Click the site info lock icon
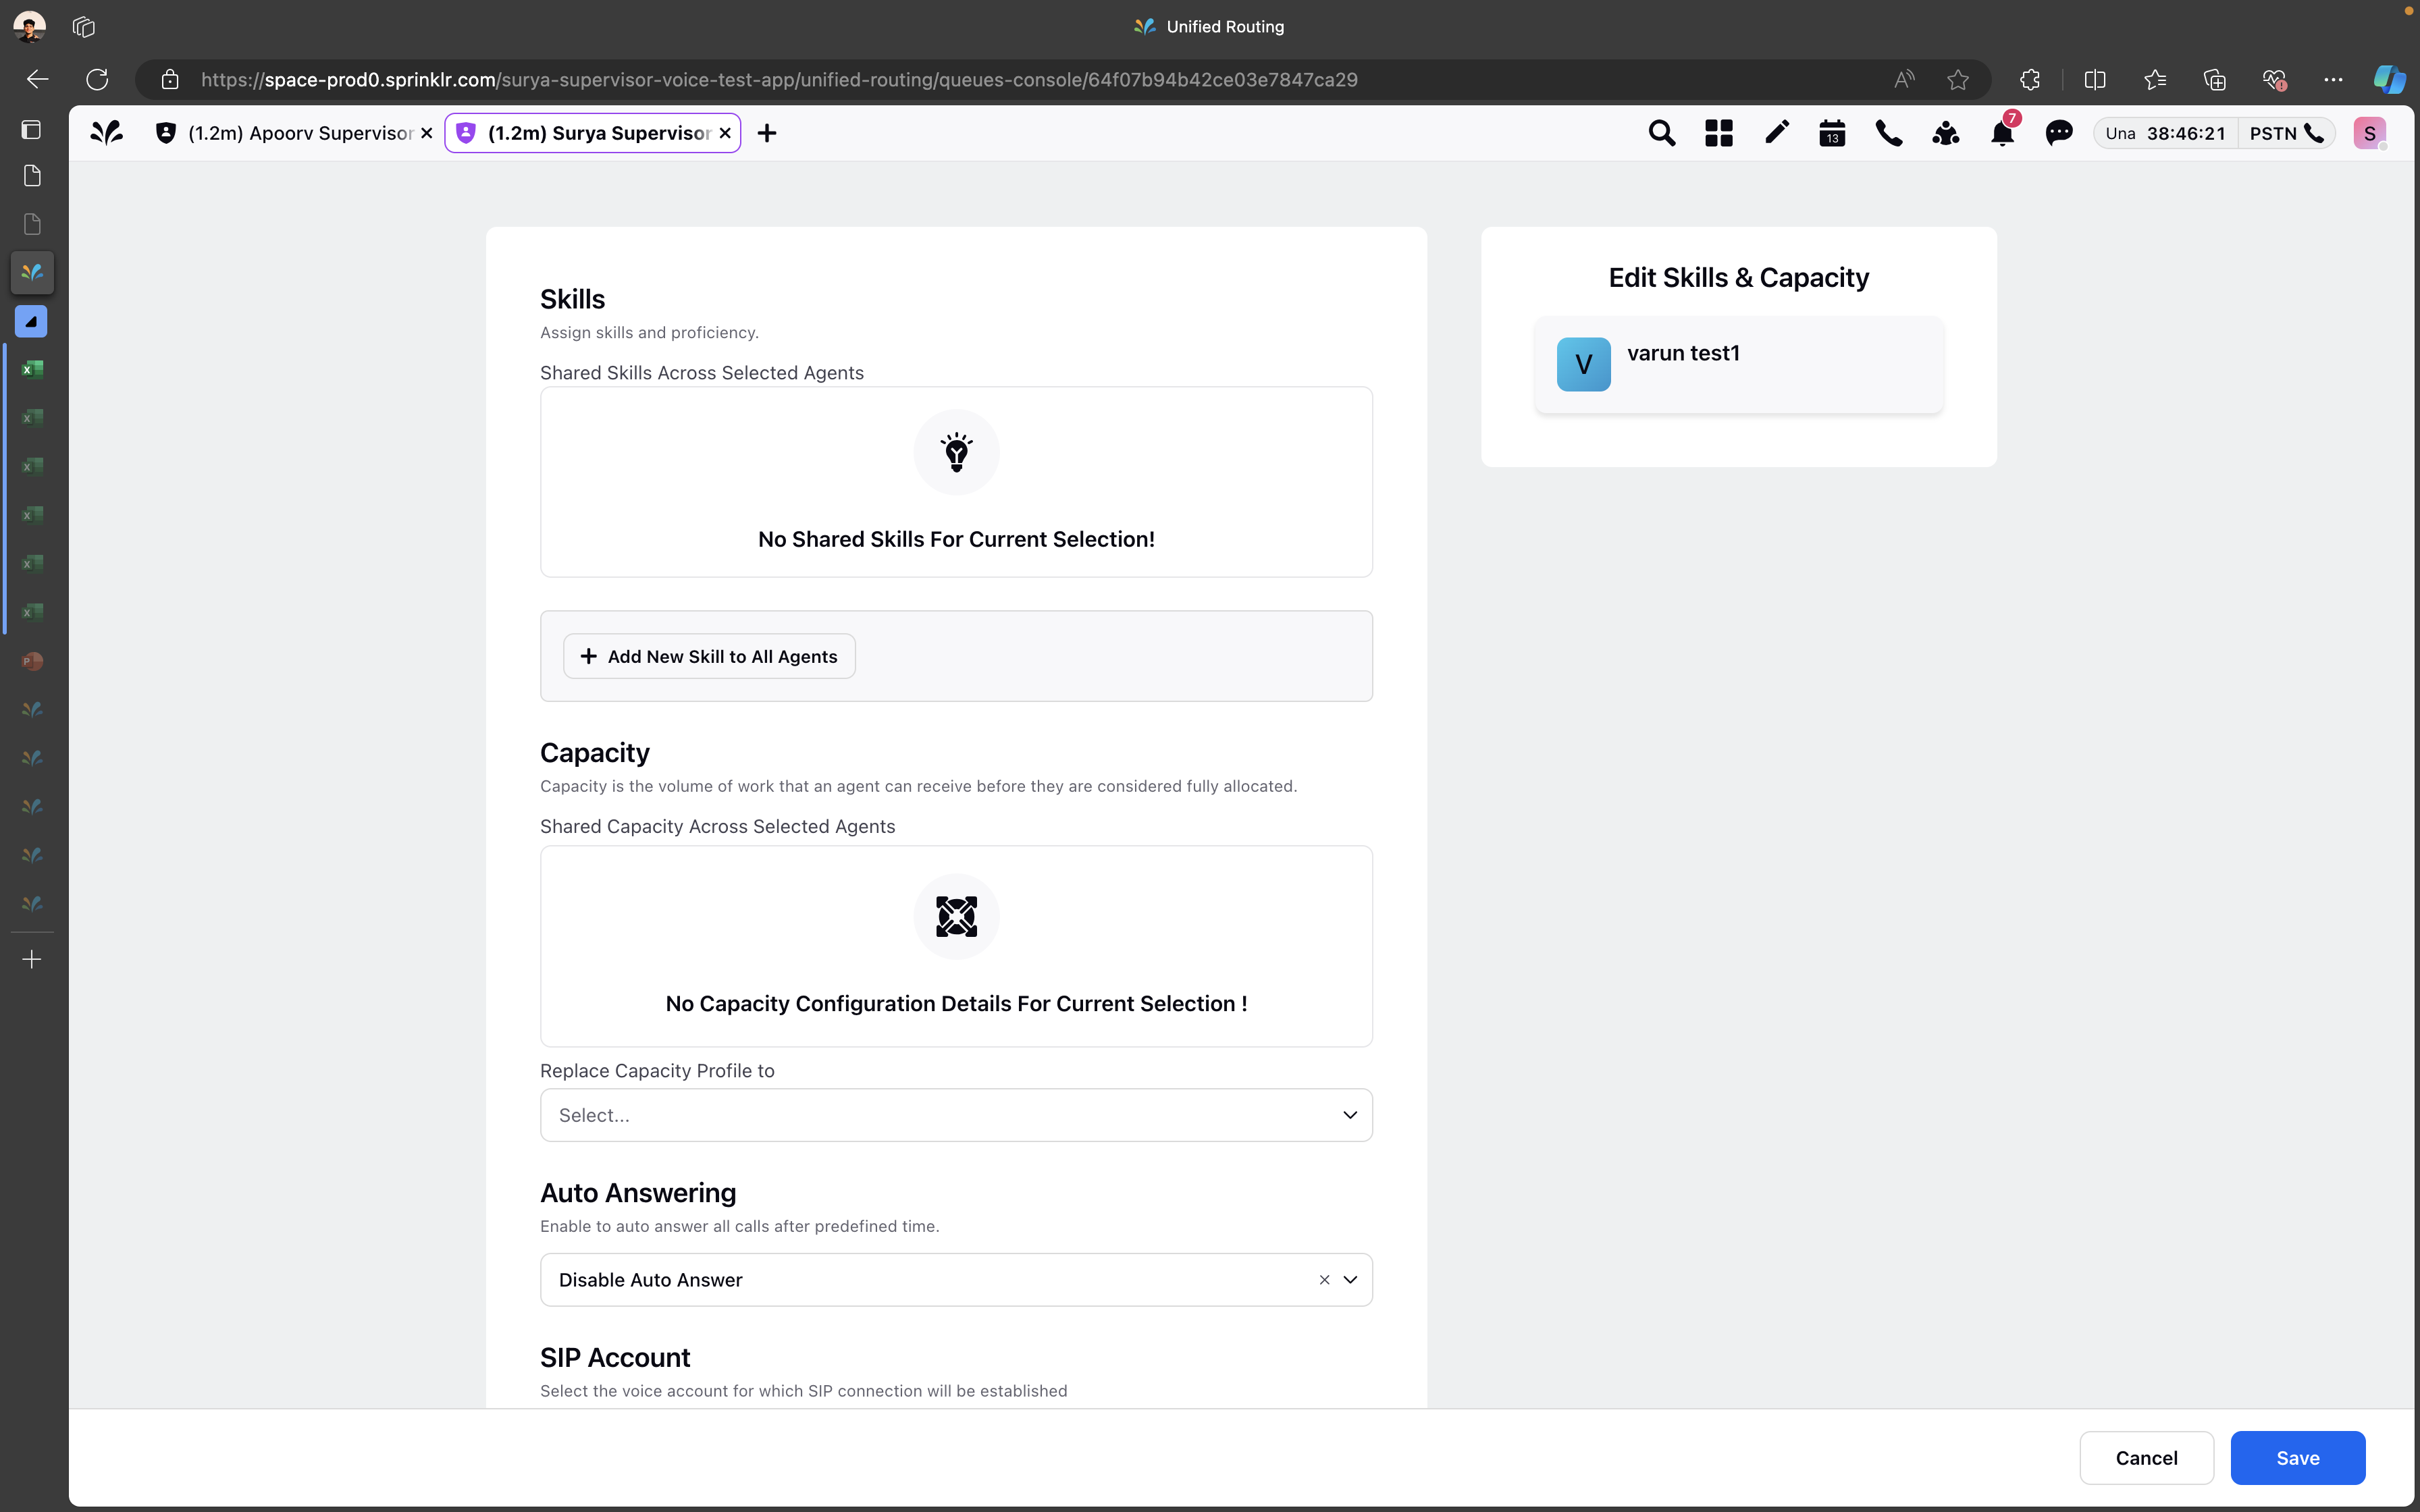 click(x=170, y=79)
